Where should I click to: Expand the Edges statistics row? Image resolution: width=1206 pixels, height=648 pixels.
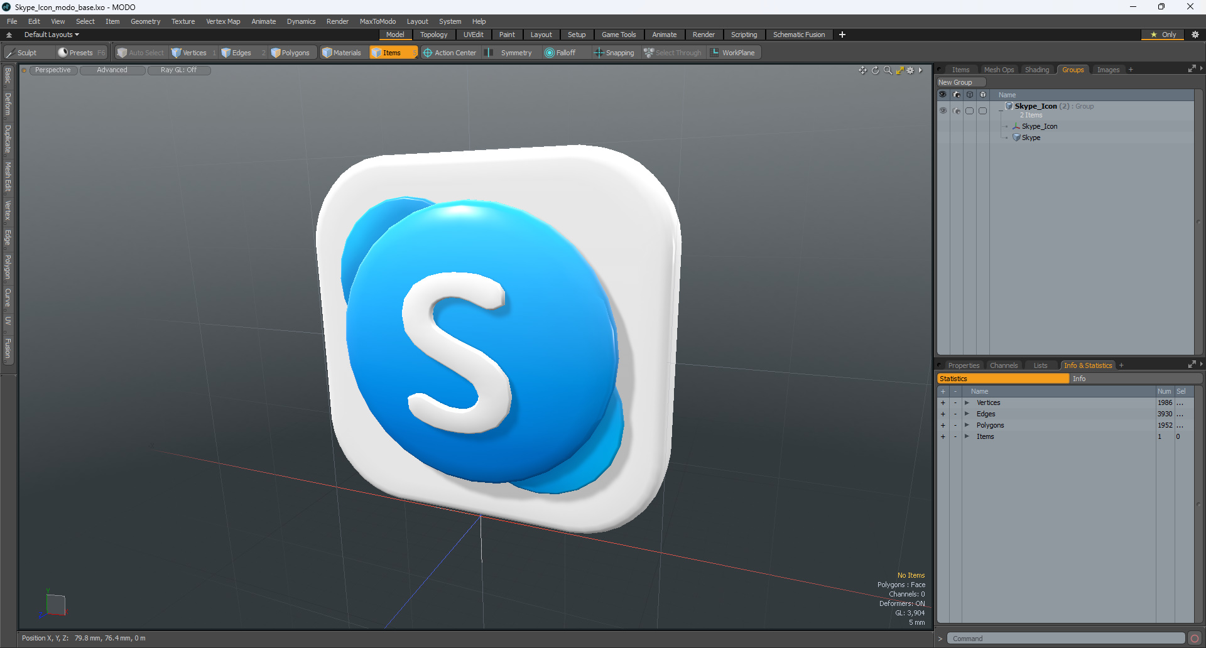[x=967, y=414]
